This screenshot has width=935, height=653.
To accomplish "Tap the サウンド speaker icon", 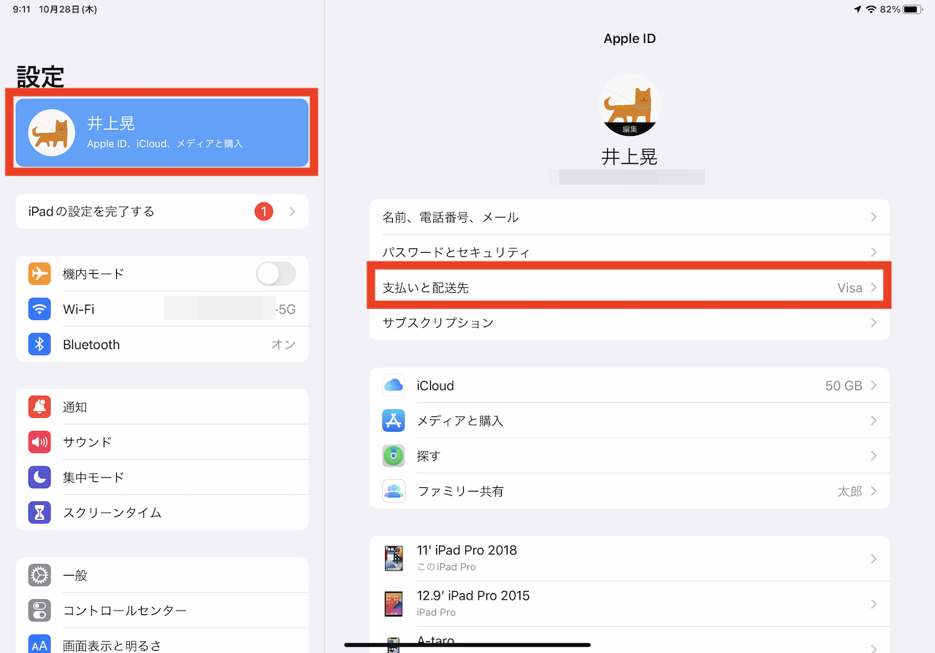I will [x=39, y=442].
